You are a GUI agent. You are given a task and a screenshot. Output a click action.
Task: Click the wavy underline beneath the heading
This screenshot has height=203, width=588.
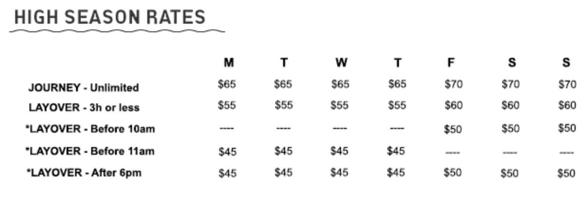(x=117, y=32)
